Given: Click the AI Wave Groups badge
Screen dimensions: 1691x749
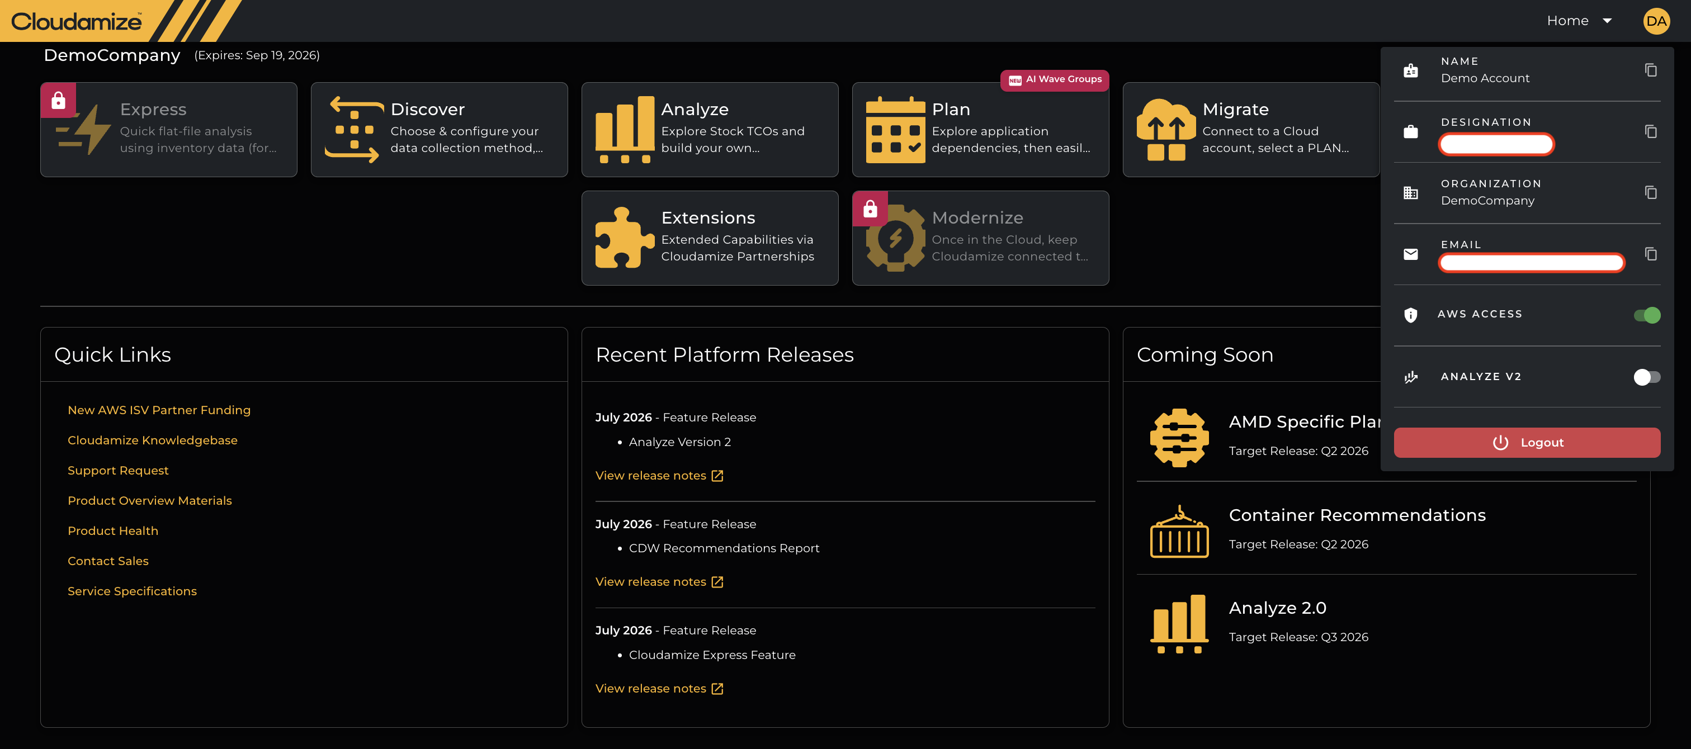Looking at the screenshot, I should 1055,79.
